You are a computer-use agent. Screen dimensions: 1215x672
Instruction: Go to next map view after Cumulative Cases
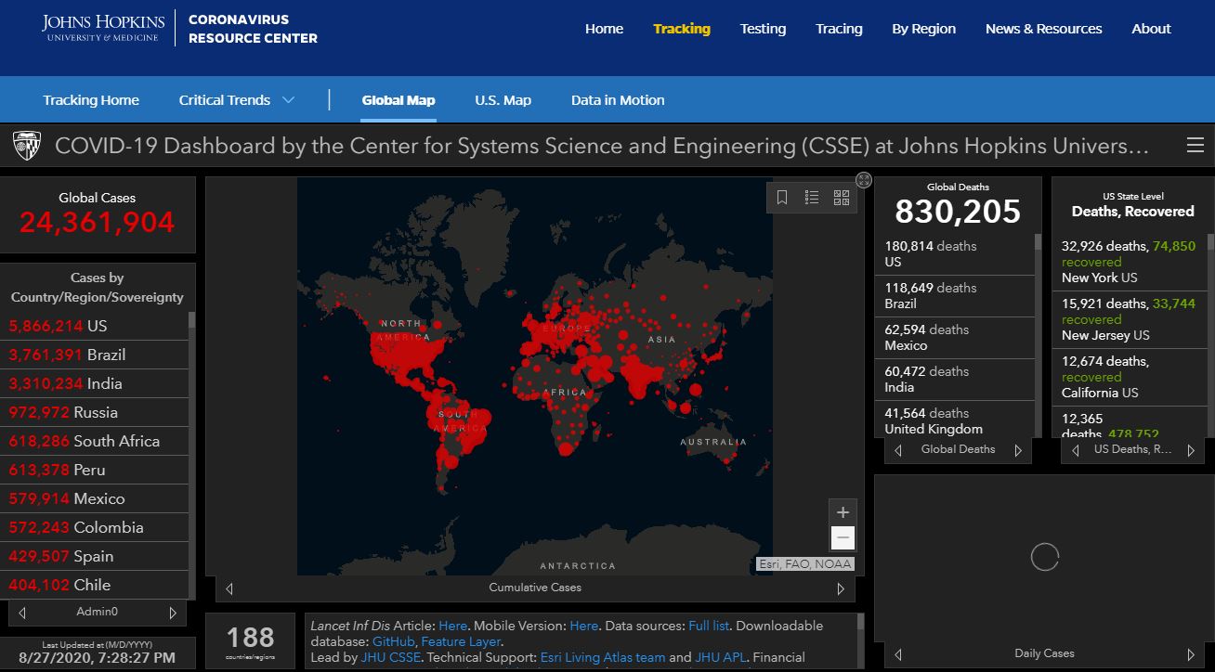coord(841,588)
